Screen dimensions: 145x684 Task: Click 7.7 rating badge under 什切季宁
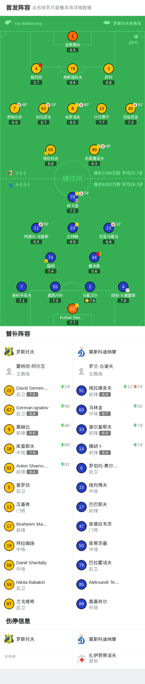[102, 122]
